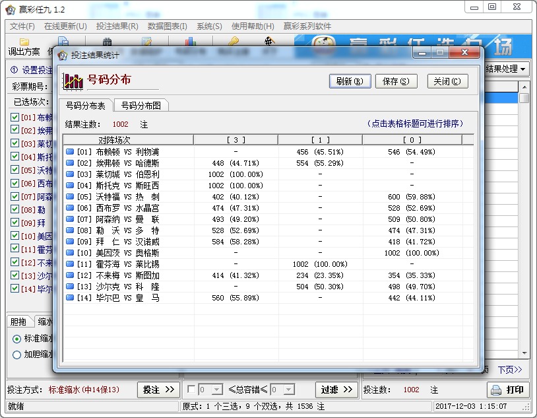The width and height of the screenshot is (537, 418).
Task: Click the save icon in the toolbar
Action: (63, 41)
